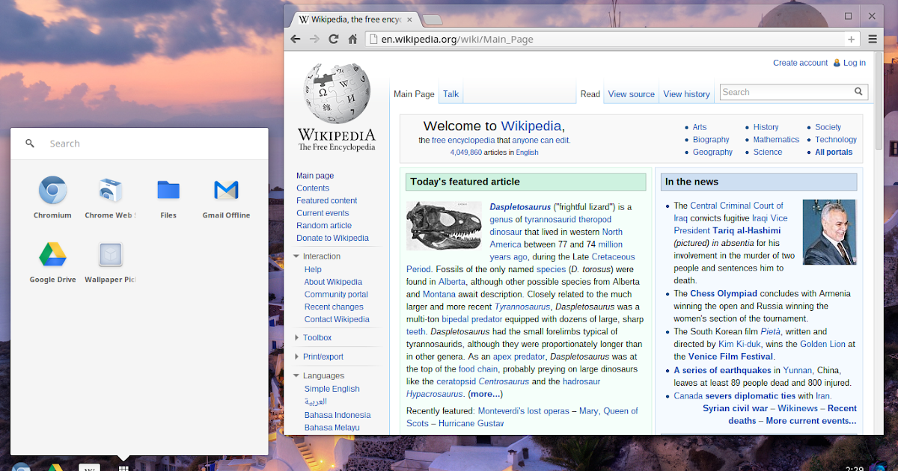Collapse the Interaction sidebar section
Screen dimensions: 898x471
(x=297, y=256)
